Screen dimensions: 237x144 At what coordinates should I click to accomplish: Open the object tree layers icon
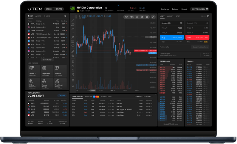[x=73, y=86]
